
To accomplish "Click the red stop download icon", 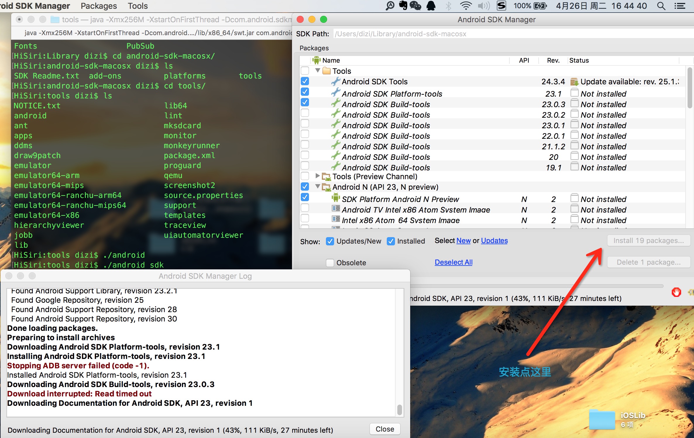I will click(x=676, y=292).
